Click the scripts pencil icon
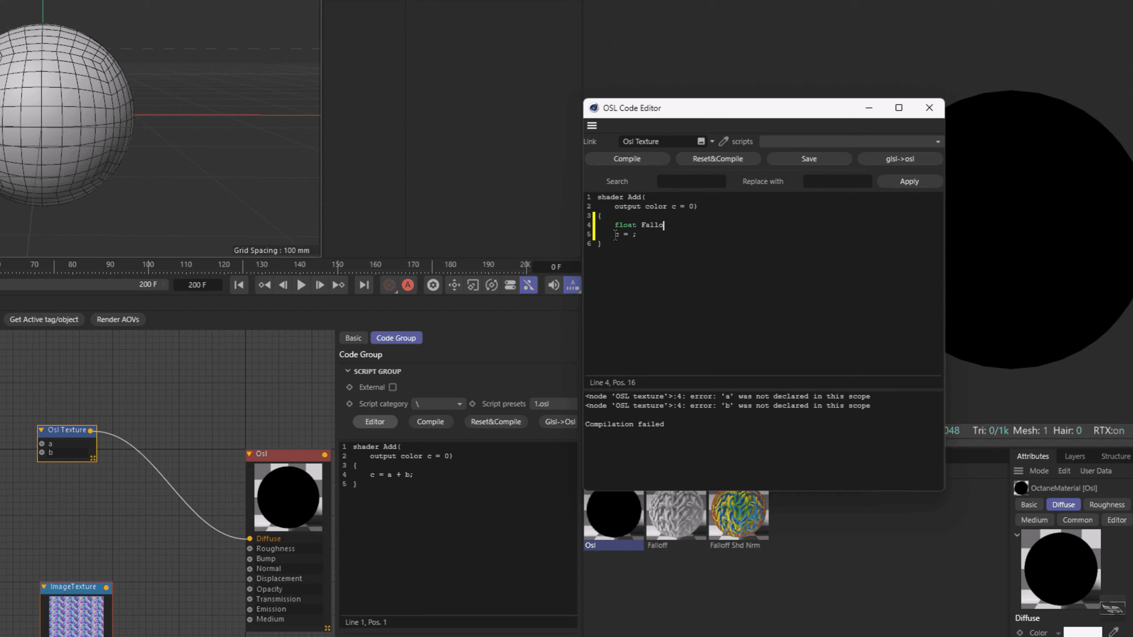 pos(723,141)
